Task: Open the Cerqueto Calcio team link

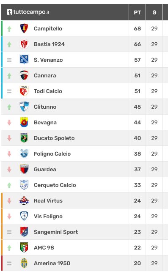Action: point(55,185)
